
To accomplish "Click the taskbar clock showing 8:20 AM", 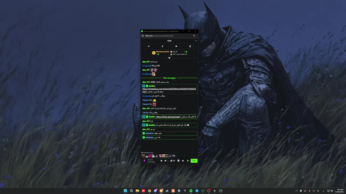I will pos(339,191).
